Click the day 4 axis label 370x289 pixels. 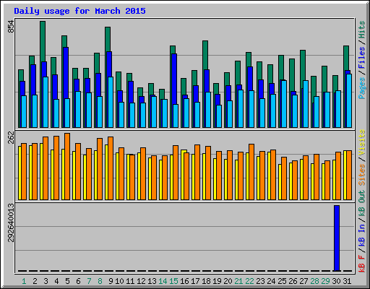(56, 281)
